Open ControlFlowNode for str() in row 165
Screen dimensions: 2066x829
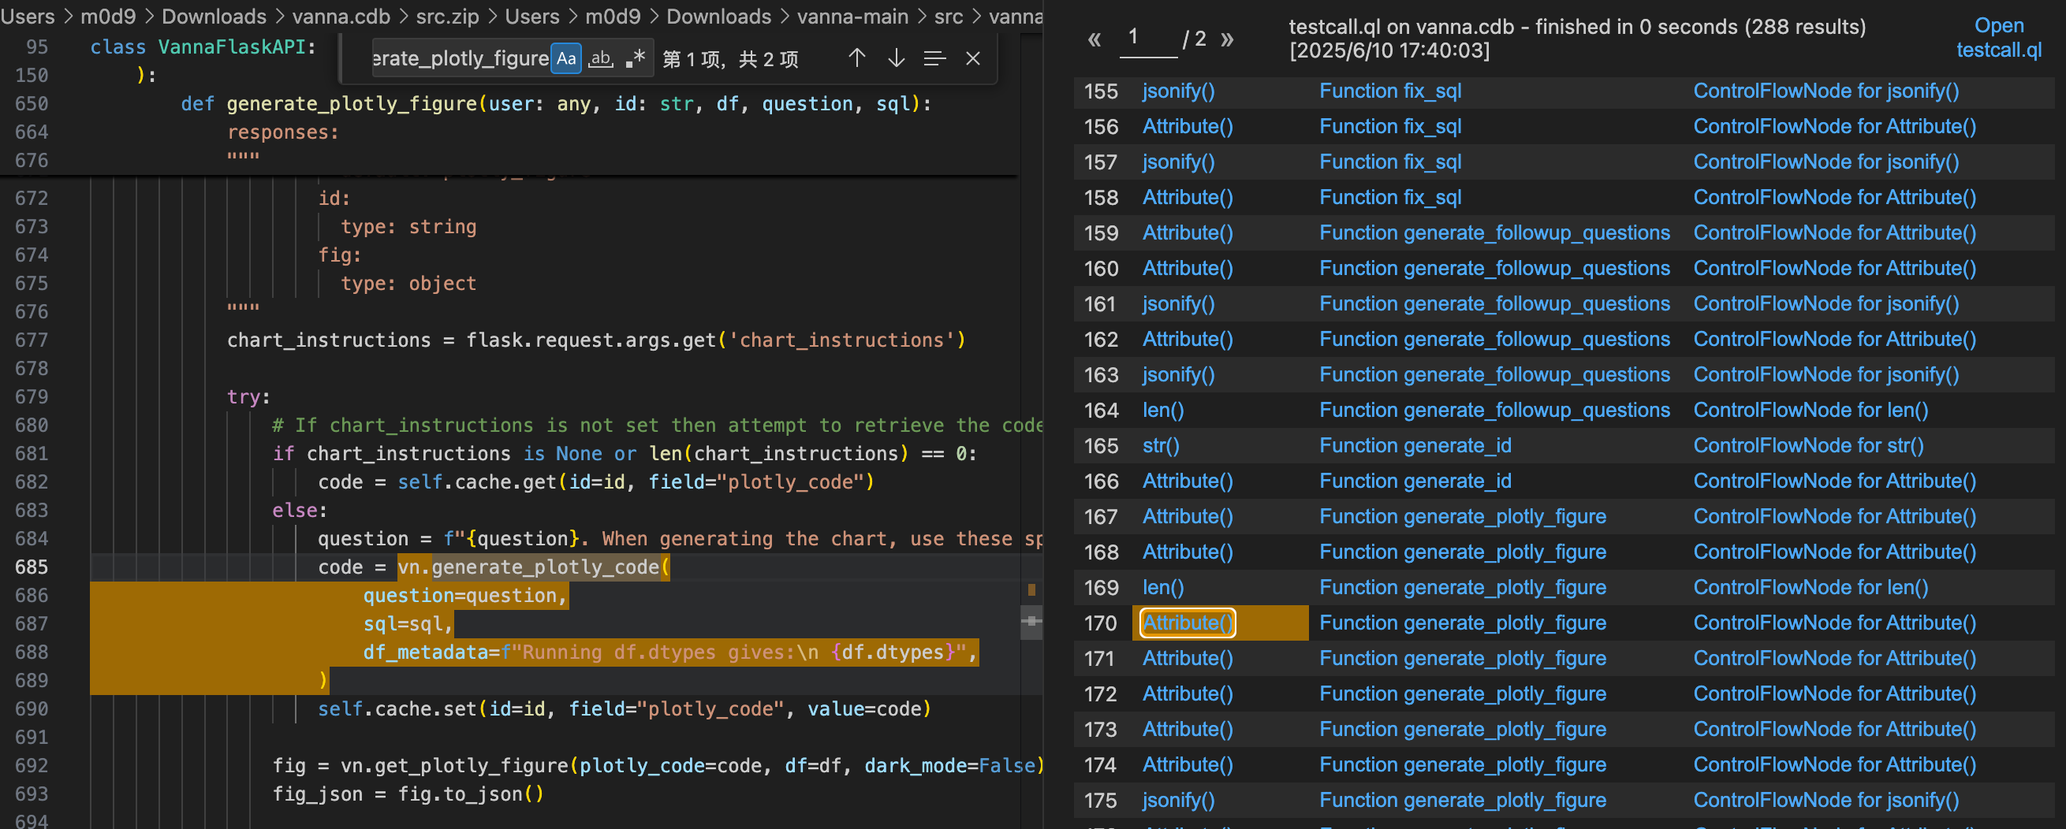coord(1807,445)
